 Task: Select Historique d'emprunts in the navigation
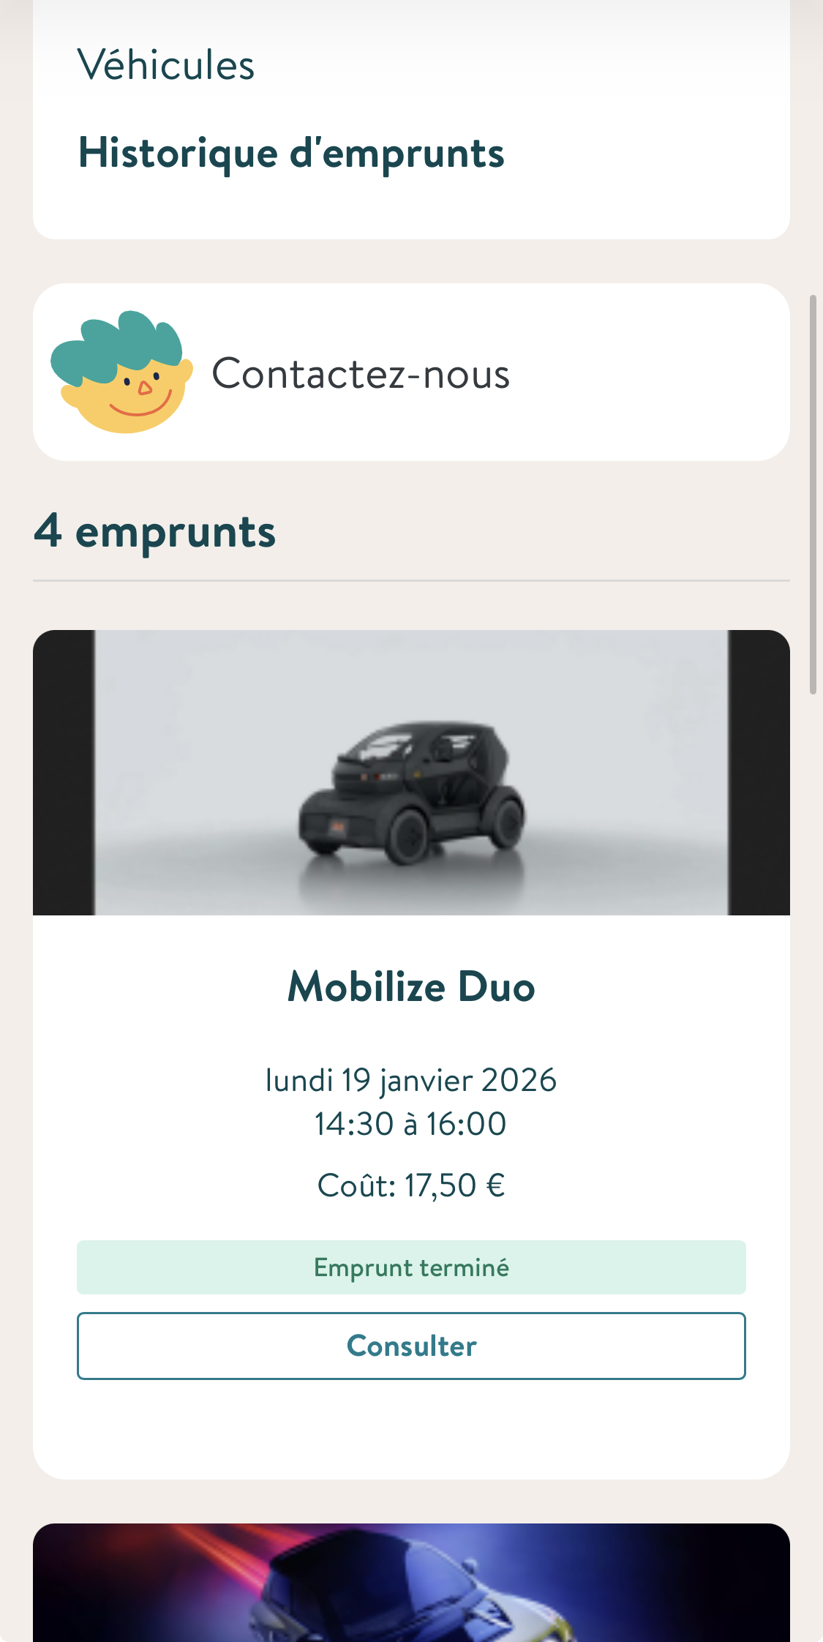tap(291, 153)
